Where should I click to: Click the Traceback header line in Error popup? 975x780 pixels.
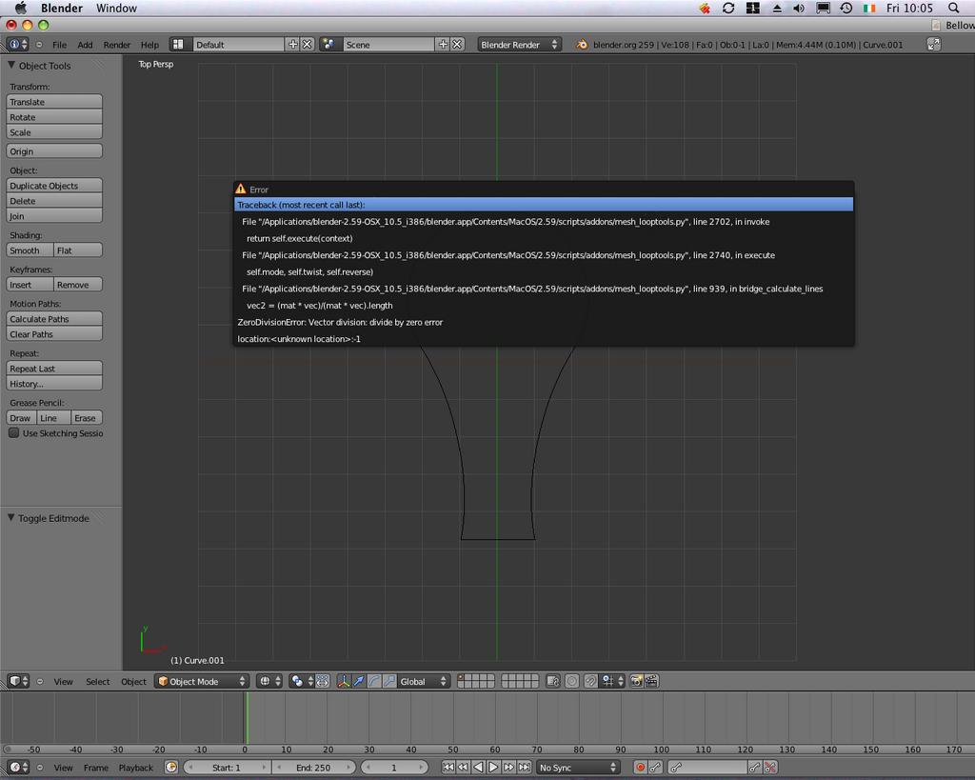coord(544,205)
